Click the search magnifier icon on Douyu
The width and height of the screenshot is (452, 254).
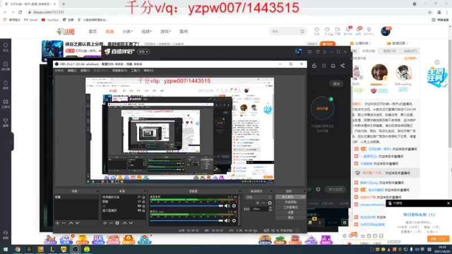(x=302, y=32)
